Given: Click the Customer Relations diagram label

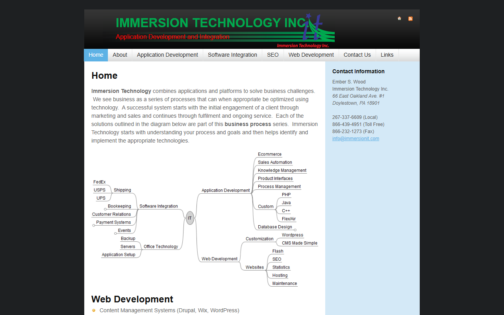Looking at the screenshot, I should coord(111,214).
